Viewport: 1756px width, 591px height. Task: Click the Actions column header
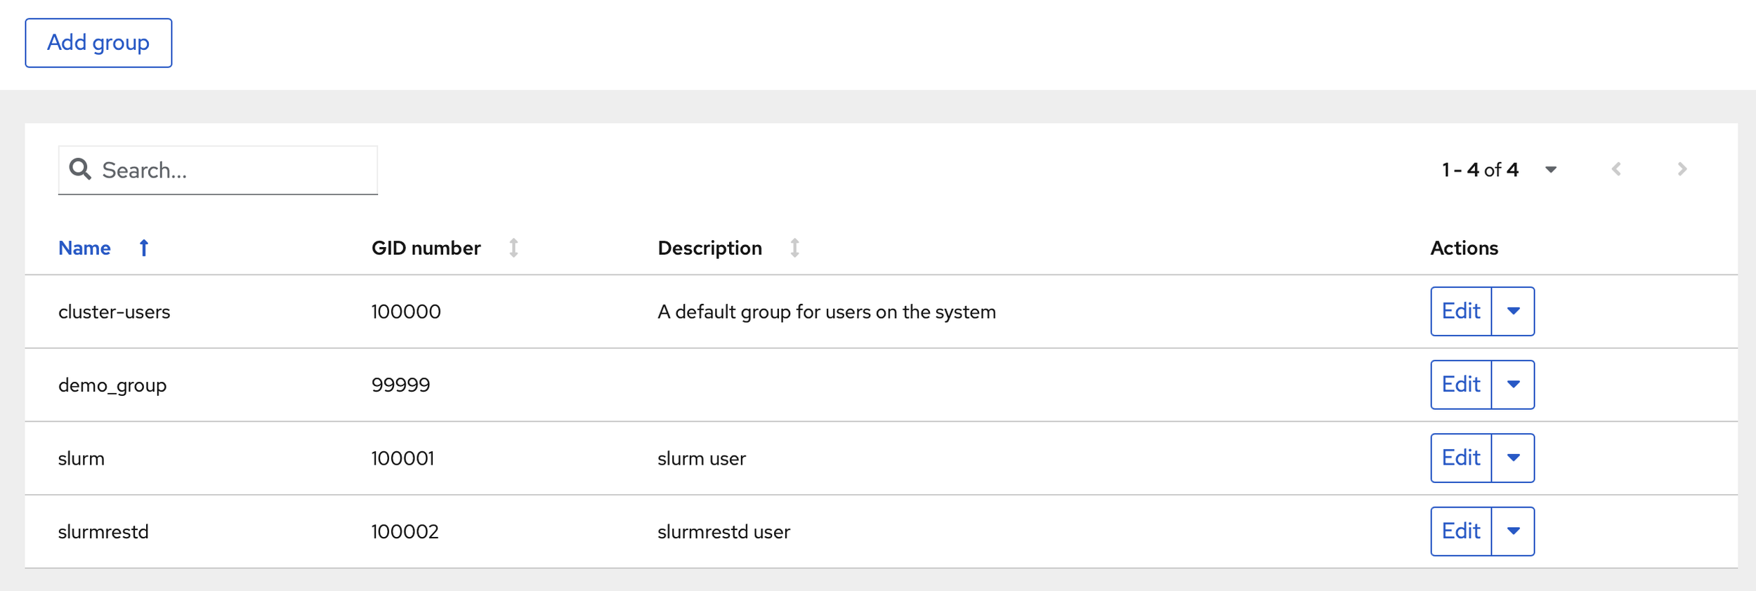tap(1465, 248)
